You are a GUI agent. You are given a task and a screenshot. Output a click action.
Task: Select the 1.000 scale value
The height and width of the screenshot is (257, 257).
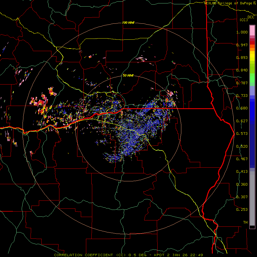tap(242, 32)
